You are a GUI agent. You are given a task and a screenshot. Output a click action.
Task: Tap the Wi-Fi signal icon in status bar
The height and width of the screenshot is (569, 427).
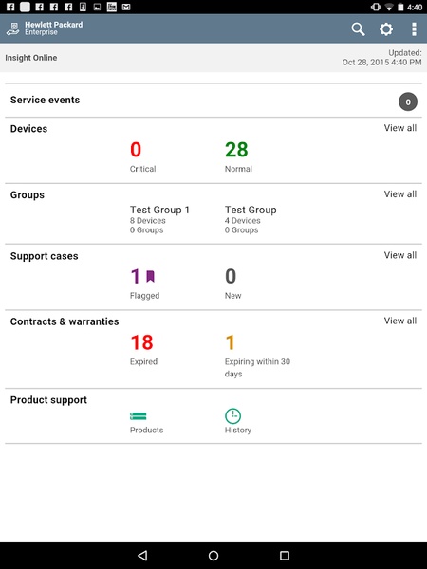click(389, 7)
